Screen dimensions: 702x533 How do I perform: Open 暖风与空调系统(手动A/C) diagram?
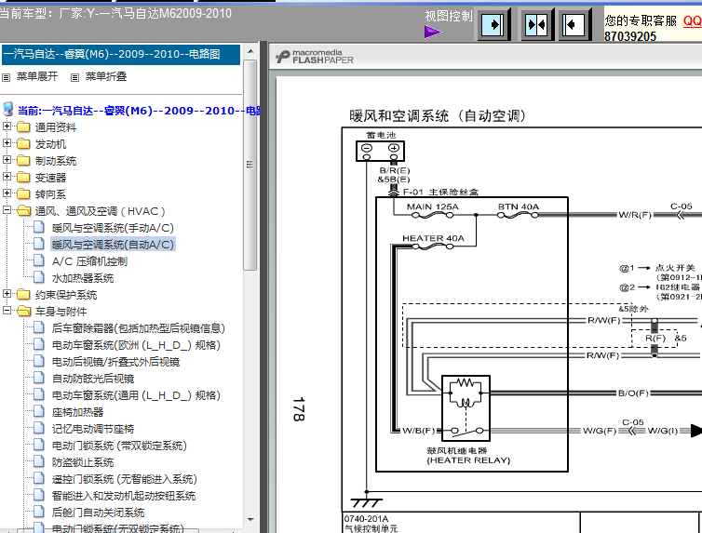click(x=113, y=228)
